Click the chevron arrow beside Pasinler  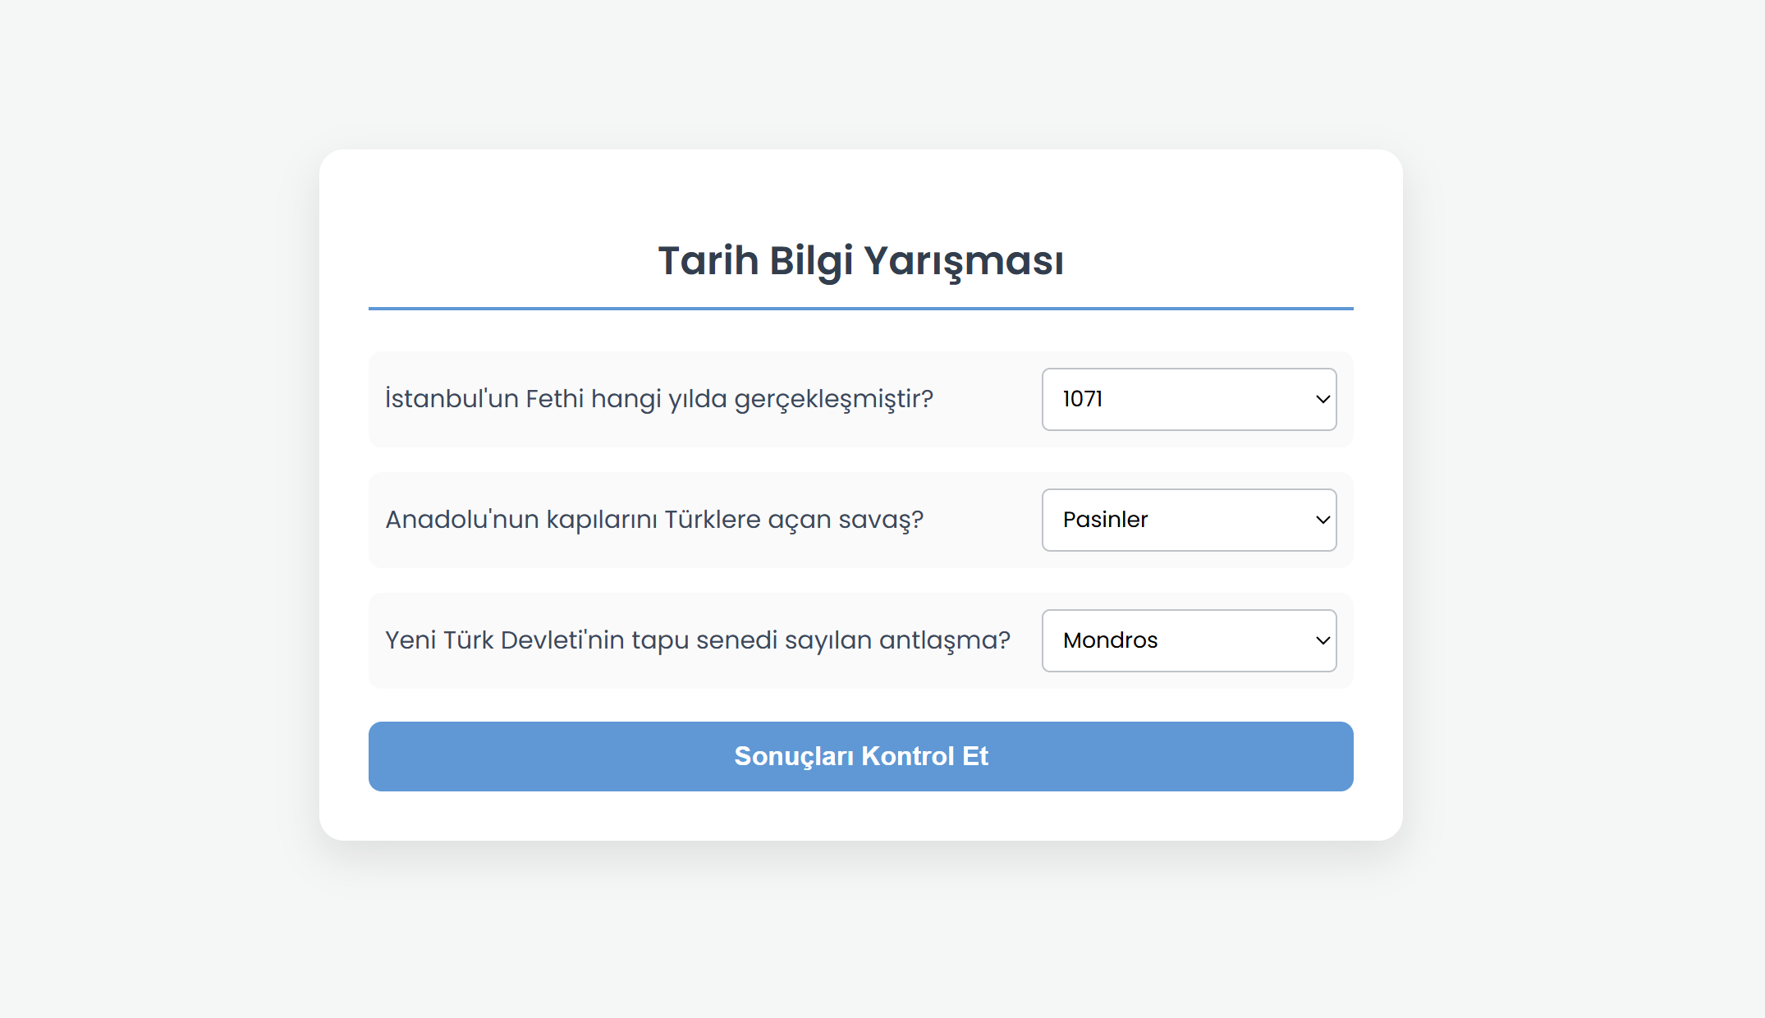1323,520
